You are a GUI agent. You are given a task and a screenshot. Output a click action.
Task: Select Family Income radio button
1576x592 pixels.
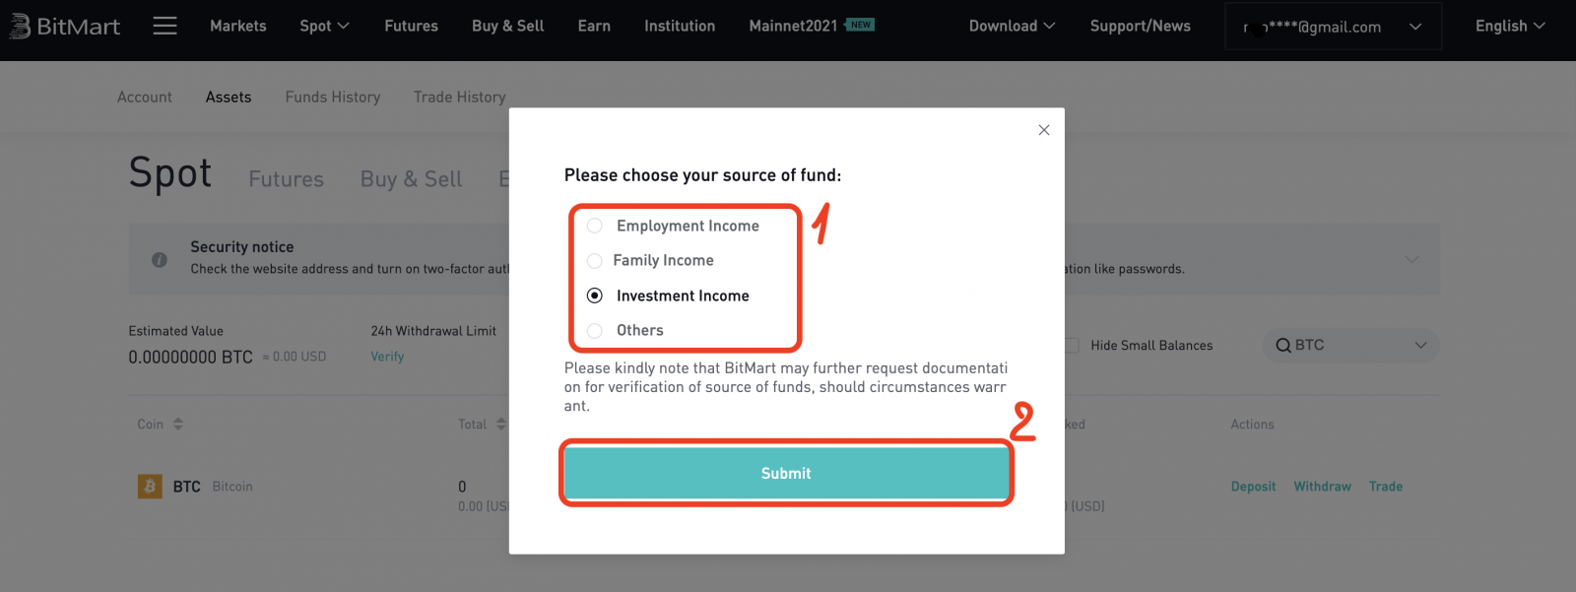[x=595, y=261]
